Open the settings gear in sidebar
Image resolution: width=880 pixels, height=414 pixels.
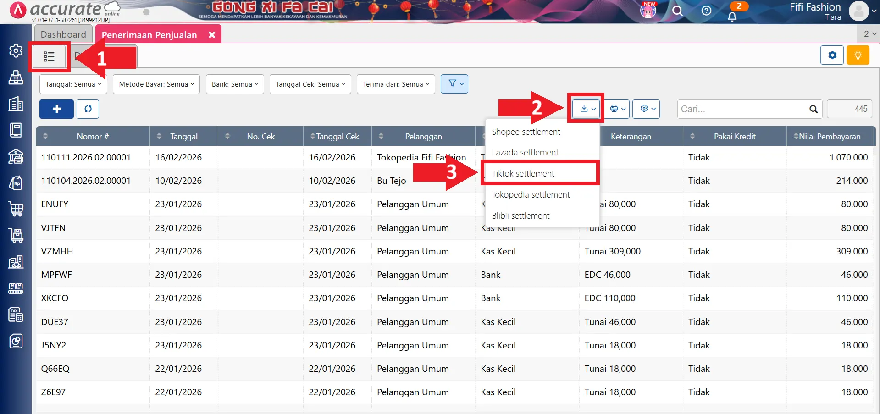16,50
